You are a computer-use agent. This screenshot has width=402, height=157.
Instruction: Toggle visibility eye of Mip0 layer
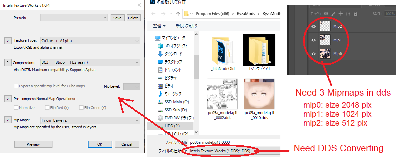point(313,53)
